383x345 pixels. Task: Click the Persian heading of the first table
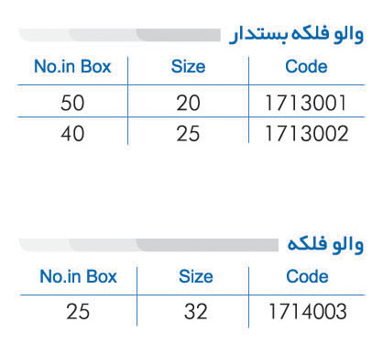(x=297, y=34)
